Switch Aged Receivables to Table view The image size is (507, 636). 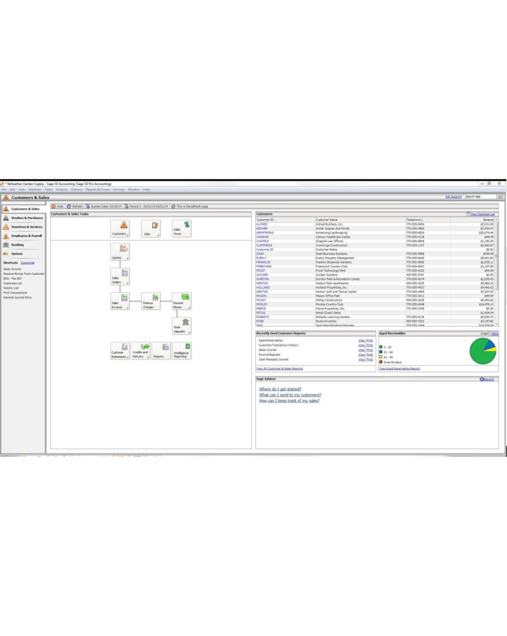point(494,333)
